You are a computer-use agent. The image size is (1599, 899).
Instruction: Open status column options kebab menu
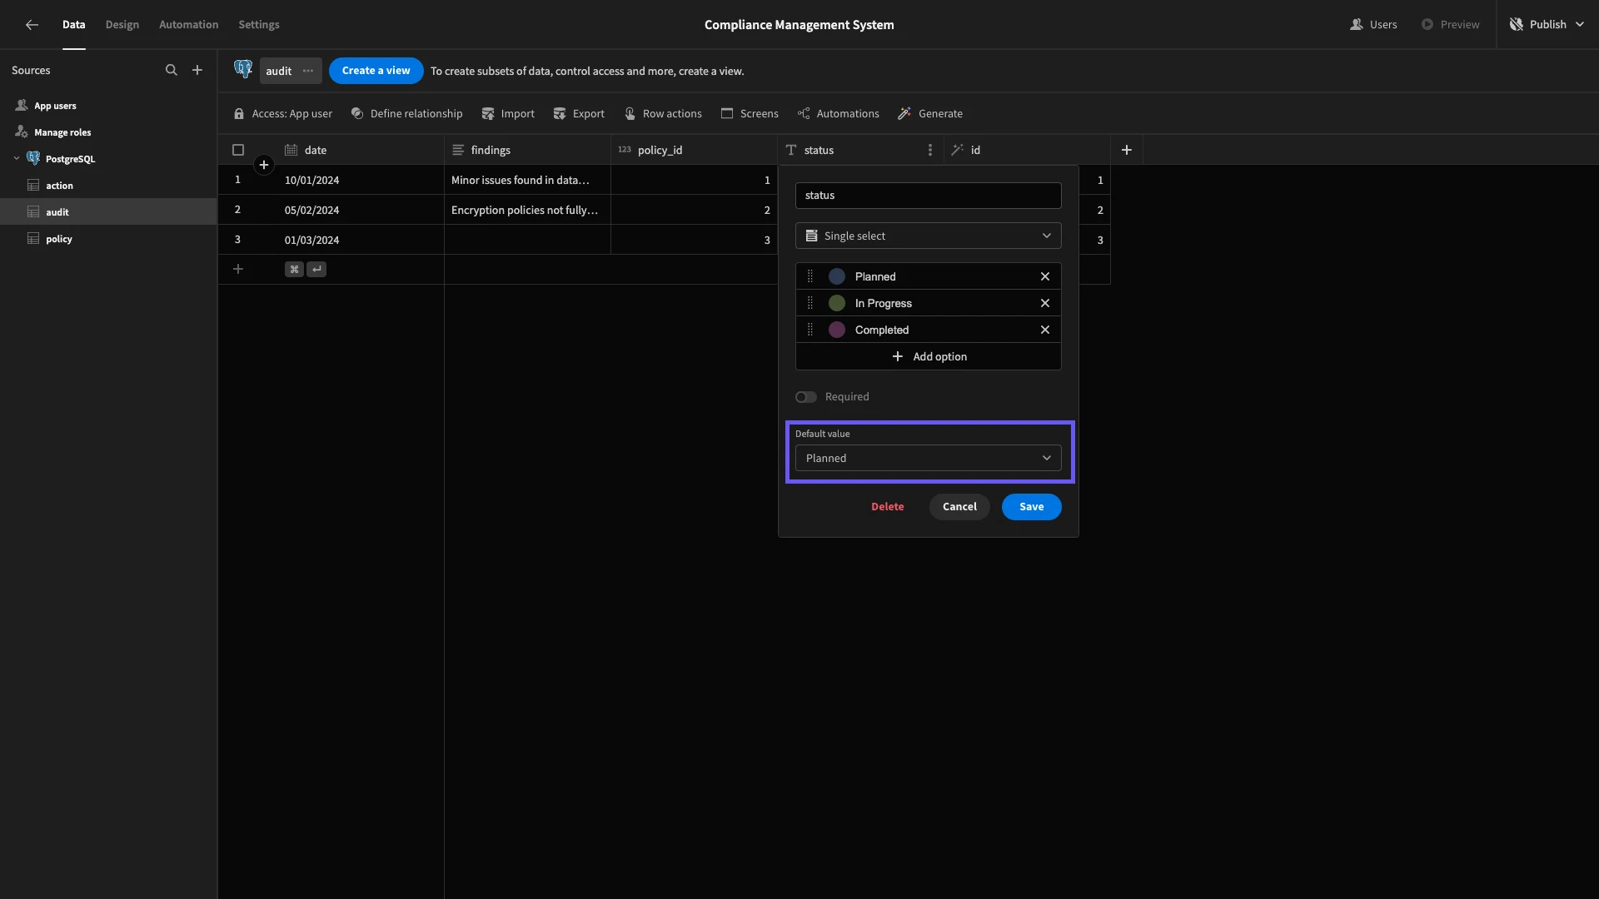929,151
